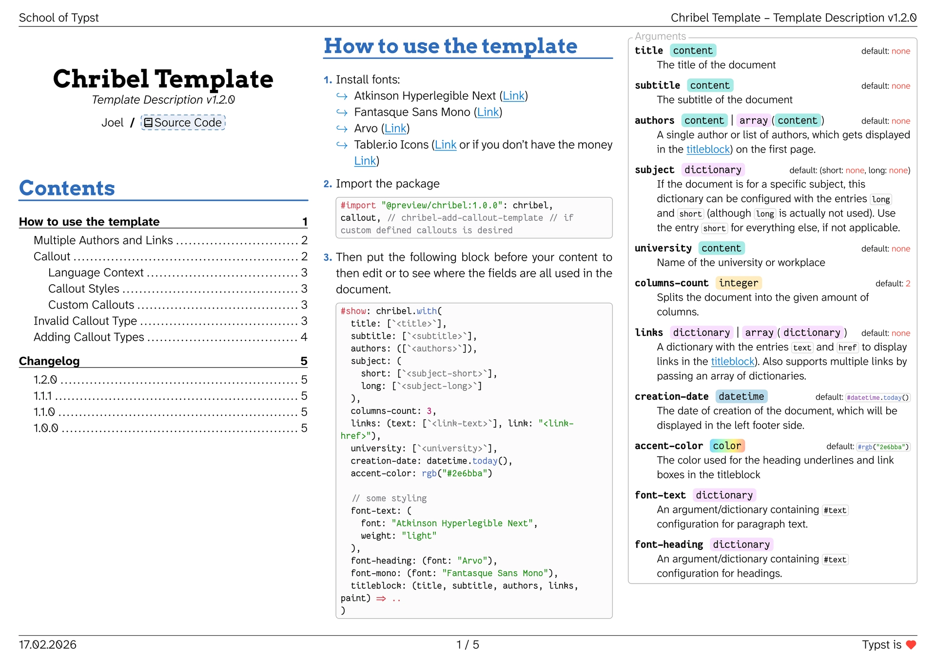This screenshot has width=936, height=662.
Task: Click the red heart icon in footer
Action: 911,644
